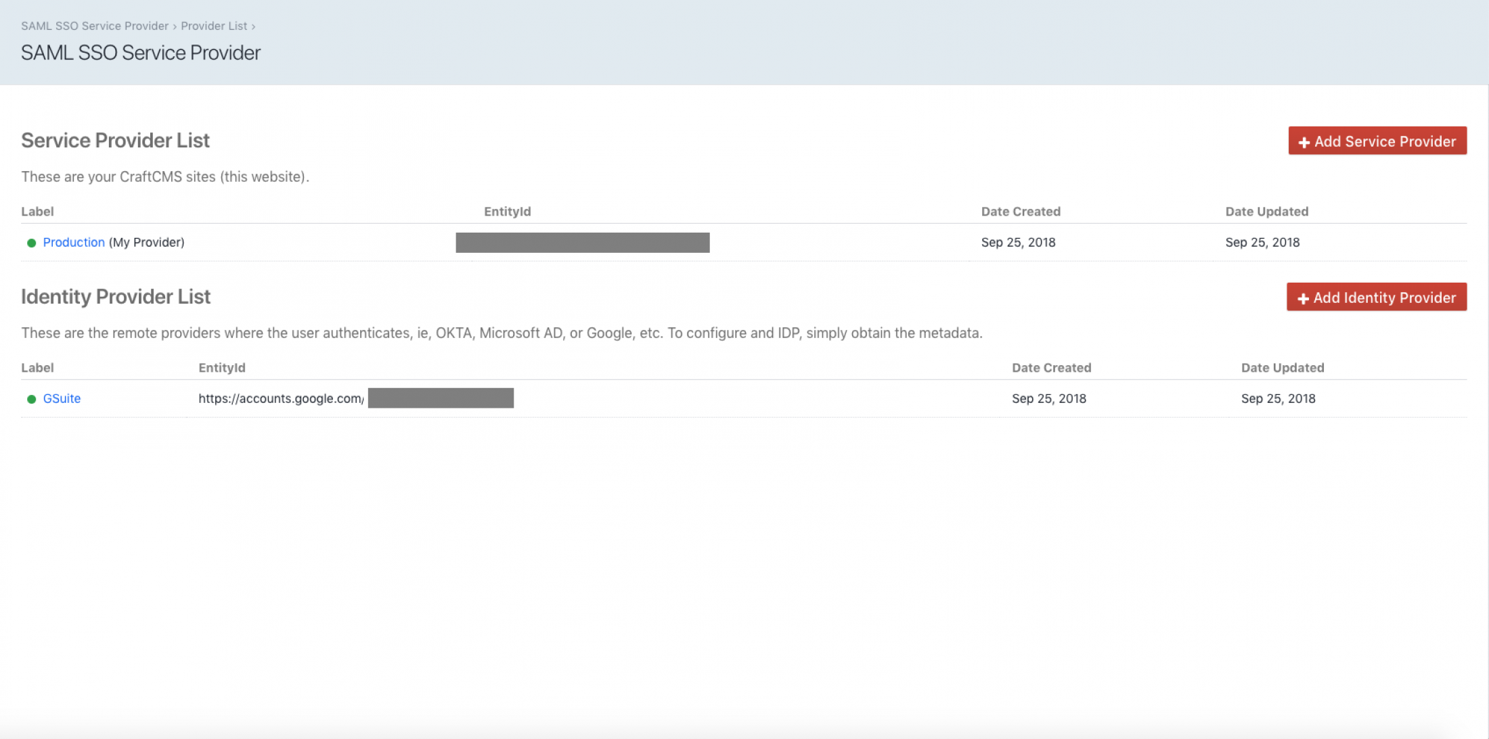Click the SAML SSO Service Provider page title
The height and width of the screenshot is (739, 1489).
(x=141, y=53)
